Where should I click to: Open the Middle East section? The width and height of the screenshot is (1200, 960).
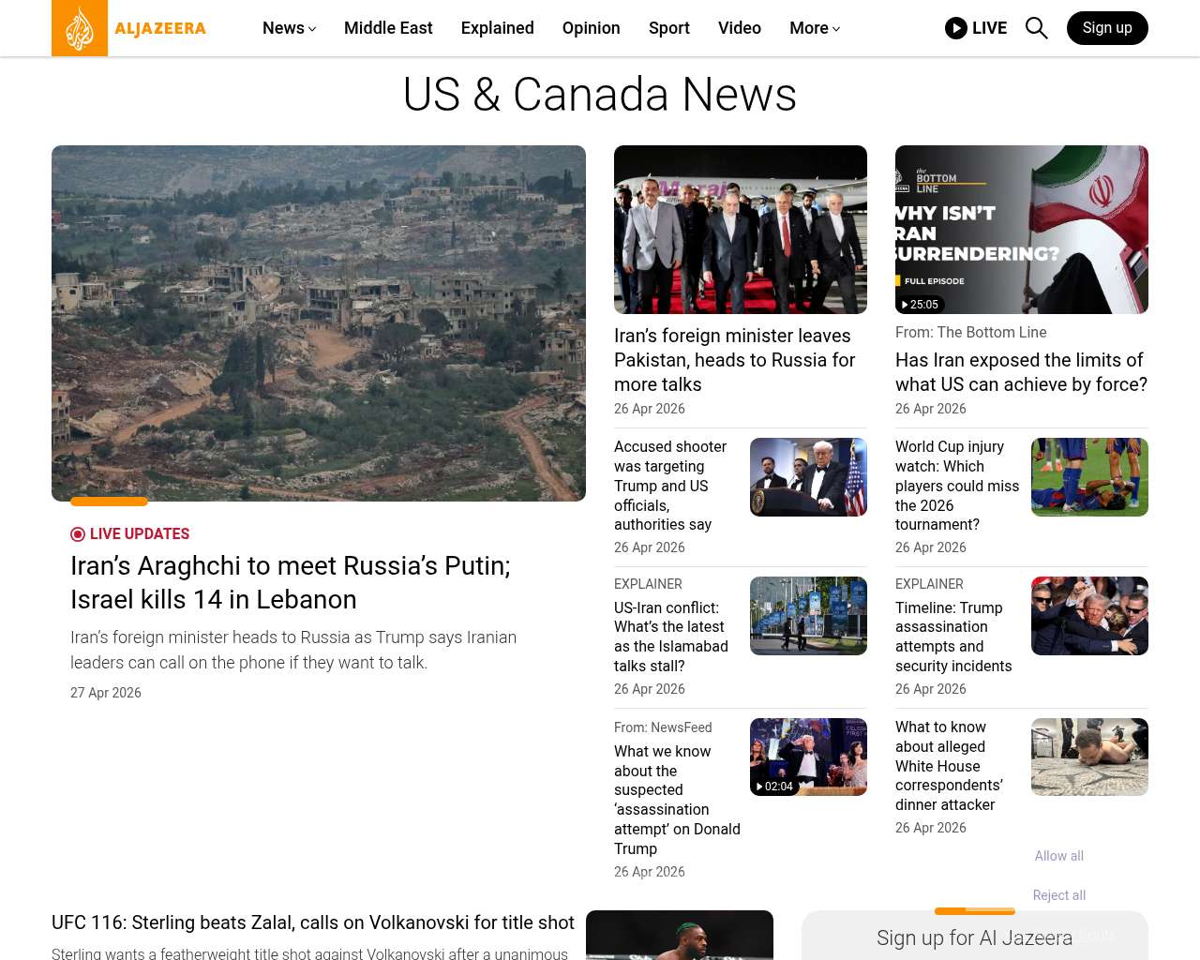point(388,28)
